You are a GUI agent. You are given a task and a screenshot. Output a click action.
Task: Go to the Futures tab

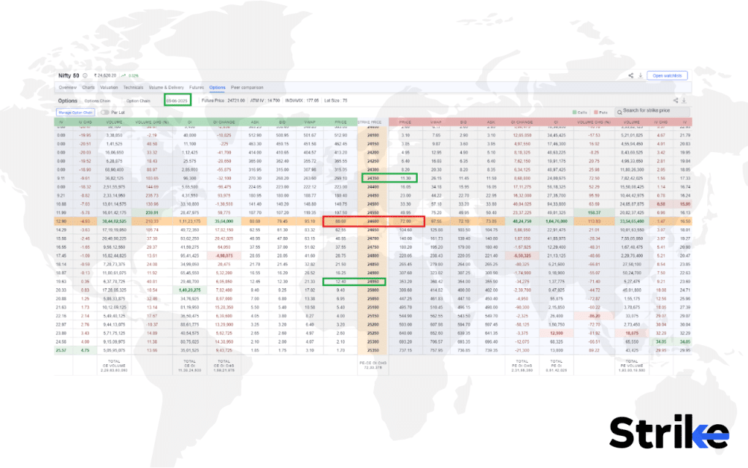pyautogui.click(x=196, y=88)
